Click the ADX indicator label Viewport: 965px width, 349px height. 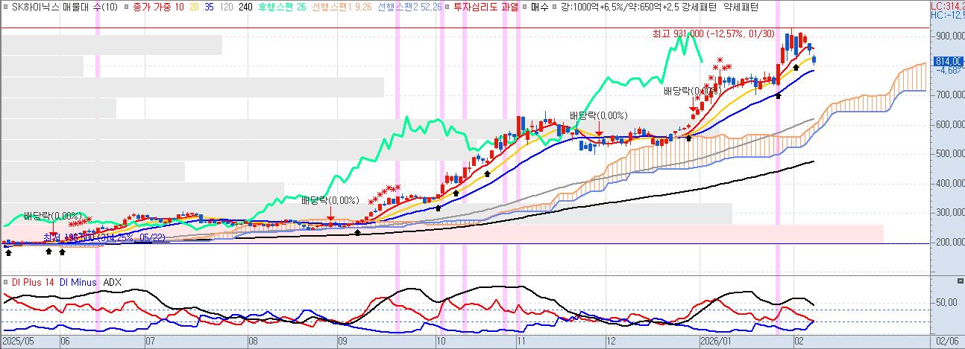coord(112,282)
